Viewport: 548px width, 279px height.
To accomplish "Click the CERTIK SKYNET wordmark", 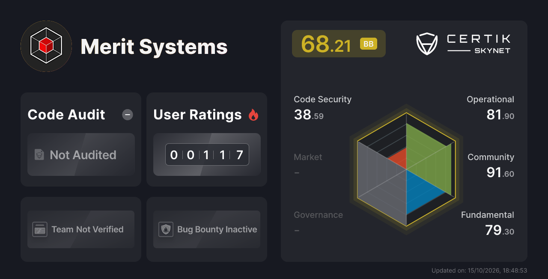I will pyautogui.click(x=479, y=44).
